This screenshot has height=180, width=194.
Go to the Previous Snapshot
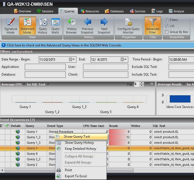(x=88, y=26)
